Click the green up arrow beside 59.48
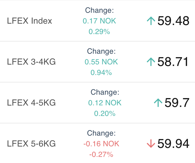 151,21
